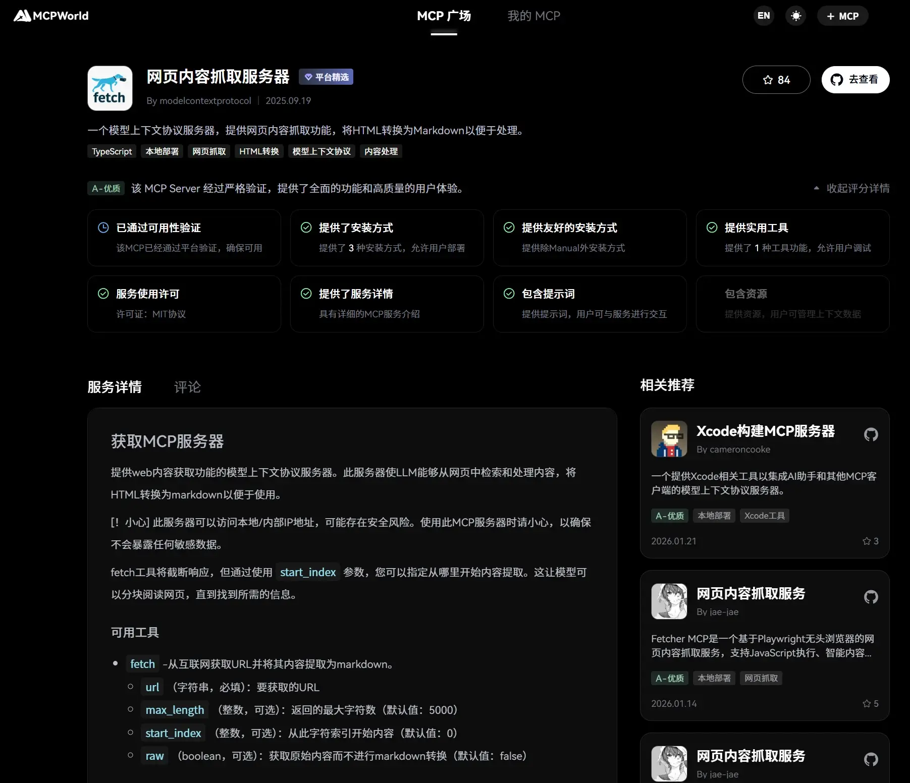The image size is (910, 783).
Task: Collapse the 收起评分详情 rating details
Action: click(x=851, y=188)
